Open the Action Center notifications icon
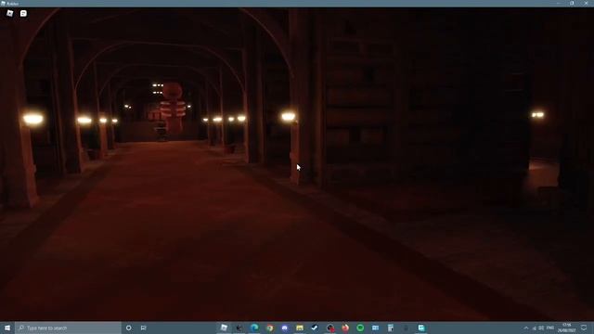This screenshot has width=594, height=334. click(x=584, y=328)
